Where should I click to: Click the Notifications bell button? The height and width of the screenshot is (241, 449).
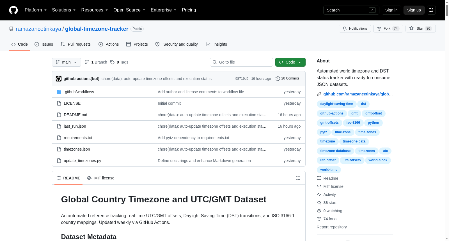point(355,29)
